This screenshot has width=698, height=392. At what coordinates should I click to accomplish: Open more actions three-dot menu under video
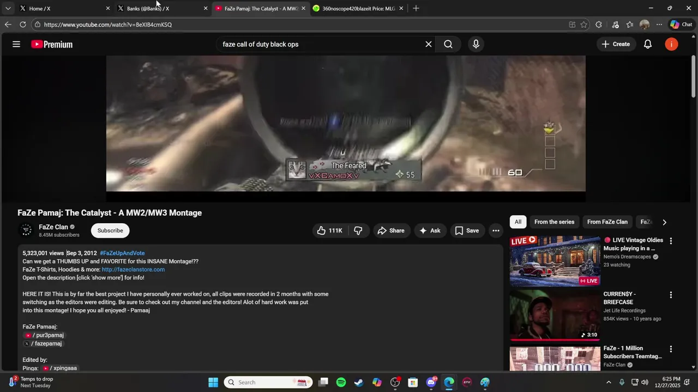[496, 230]
